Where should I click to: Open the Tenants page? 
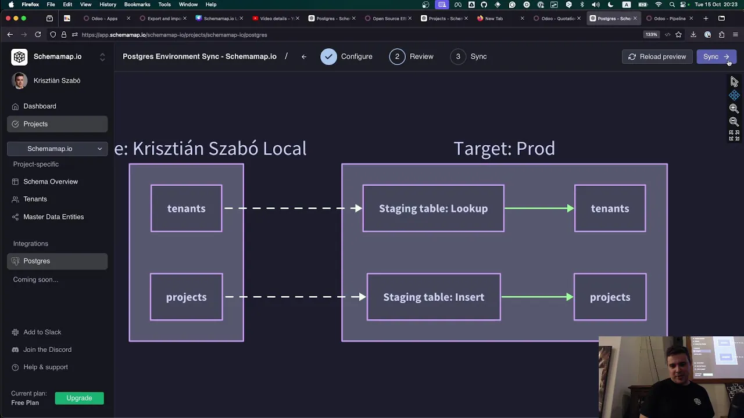58,199
